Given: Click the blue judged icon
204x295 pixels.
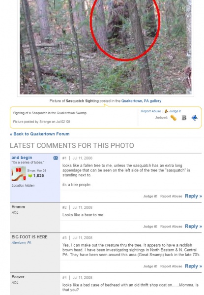Looking at the screenshot, I should [195, 118].
